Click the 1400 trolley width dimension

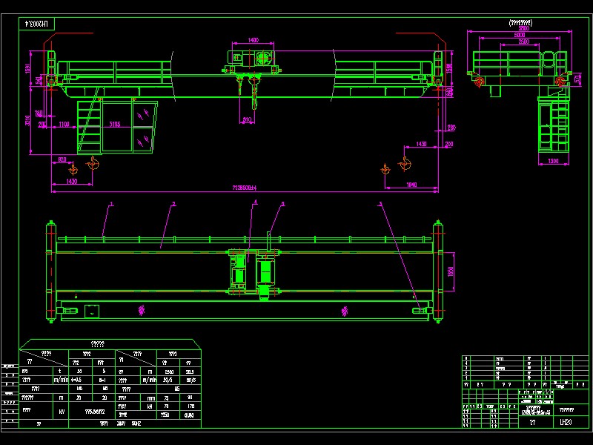(253, 40)
